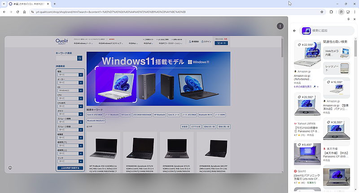Screen dimensions: 359x193
Task: Open the ¥36,980 Rakuten laptop result
Action: tap(336, 132)
